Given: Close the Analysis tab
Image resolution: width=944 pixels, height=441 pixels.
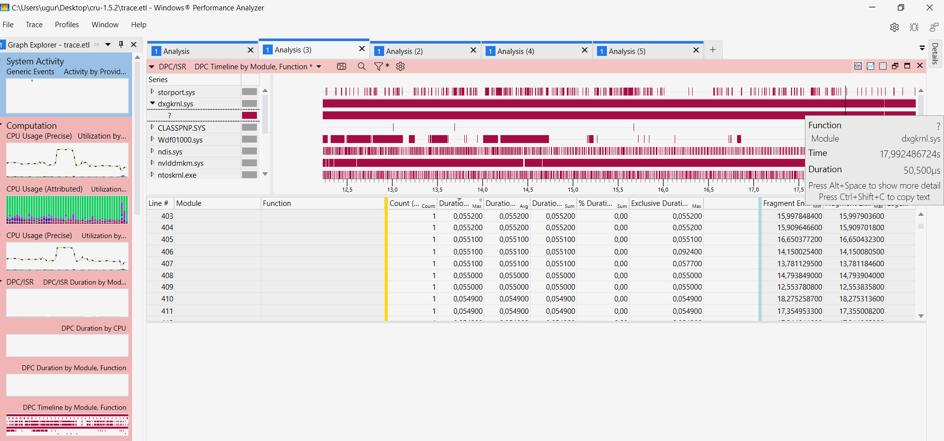Looking at the screenshot, I should [250, 50].
